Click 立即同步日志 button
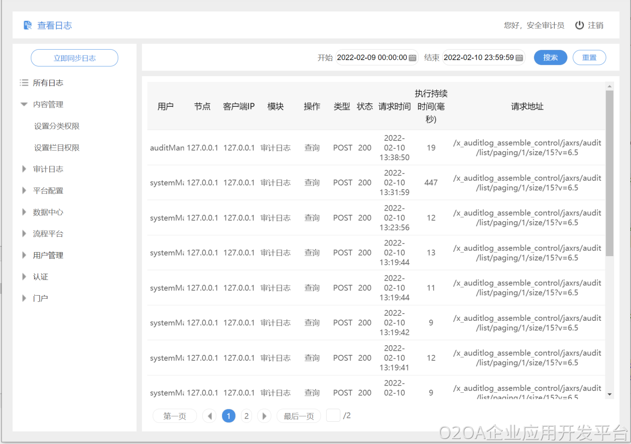 [x=74, y=58]
